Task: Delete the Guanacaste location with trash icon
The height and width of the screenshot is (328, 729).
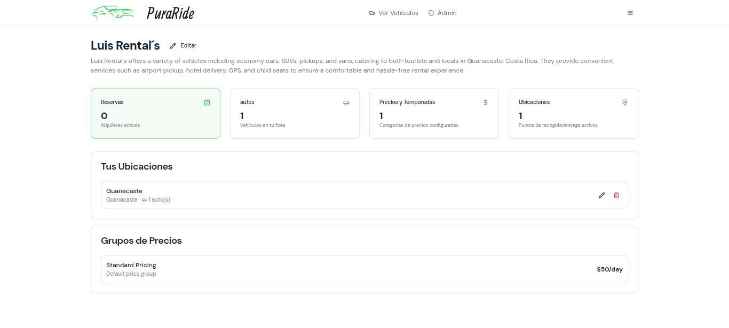Action: click(x=616, y=195)
